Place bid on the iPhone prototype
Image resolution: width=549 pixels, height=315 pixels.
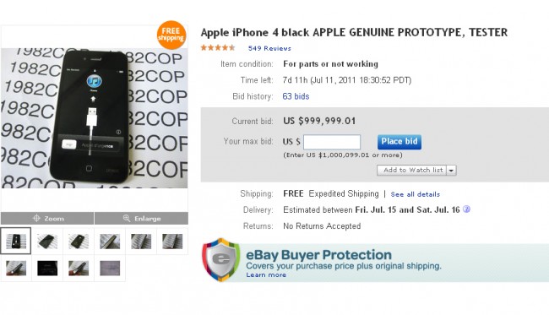(400, 141)
